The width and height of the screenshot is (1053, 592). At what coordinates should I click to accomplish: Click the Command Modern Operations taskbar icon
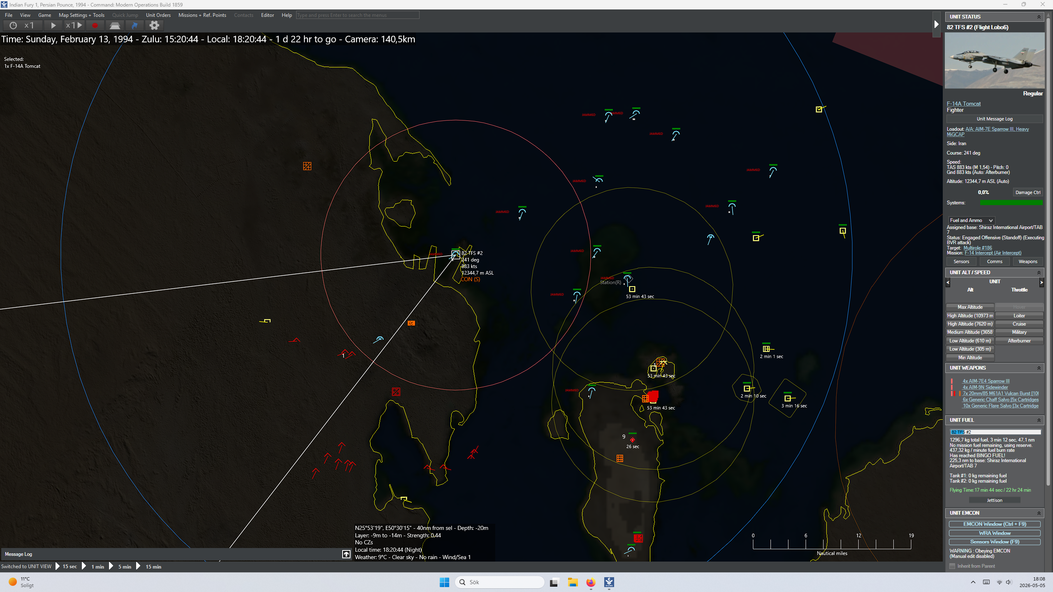tap(609, 582)
